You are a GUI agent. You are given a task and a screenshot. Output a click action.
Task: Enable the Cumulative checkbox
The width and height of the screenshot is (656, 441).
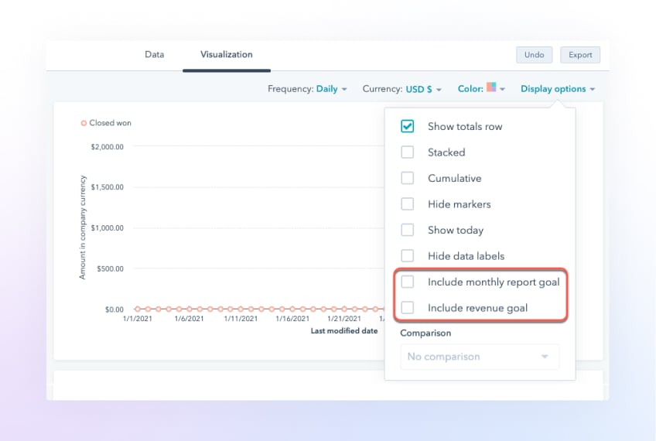click(408, 179)
